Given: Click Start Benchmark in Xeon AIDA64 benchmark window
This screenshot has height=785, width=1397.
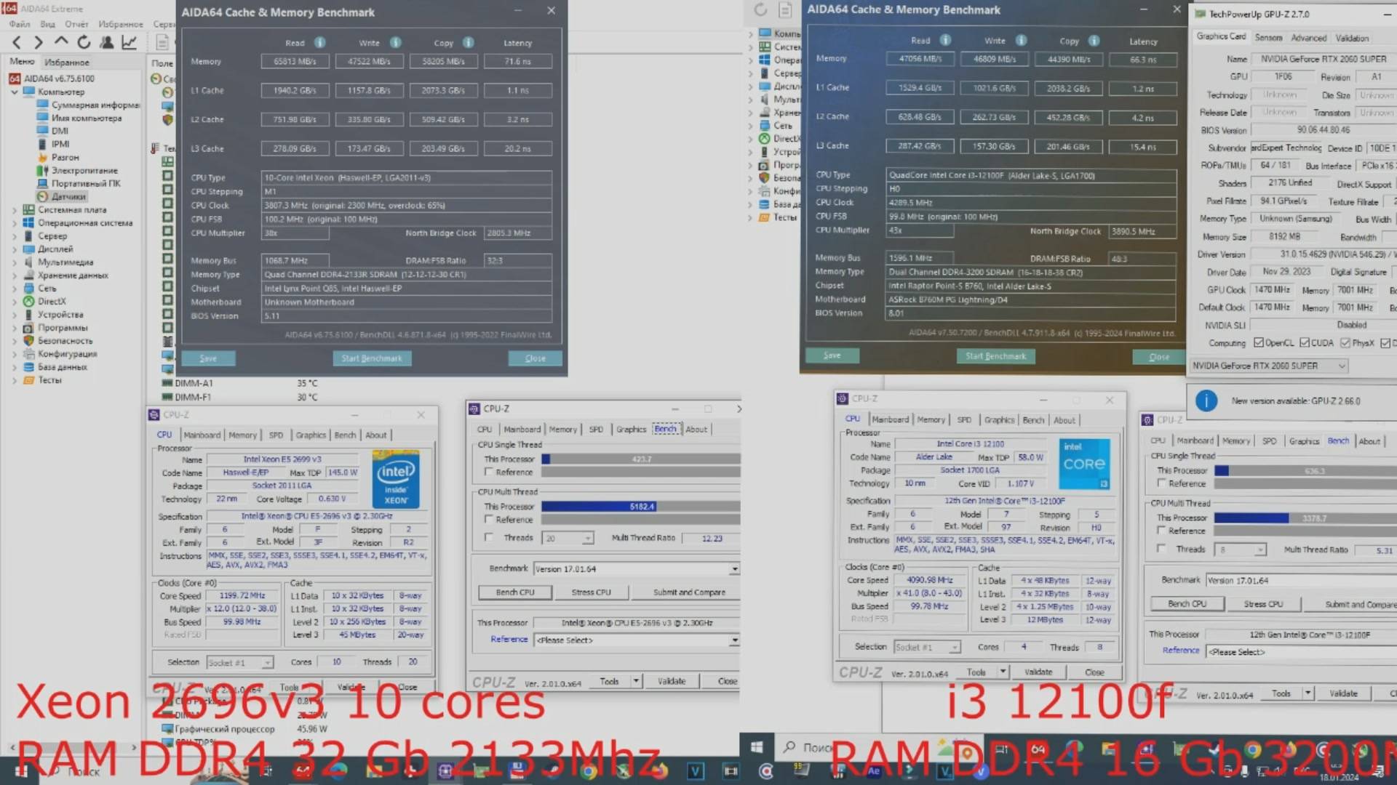Looking at the screenshot, I should tap(372, 358).
